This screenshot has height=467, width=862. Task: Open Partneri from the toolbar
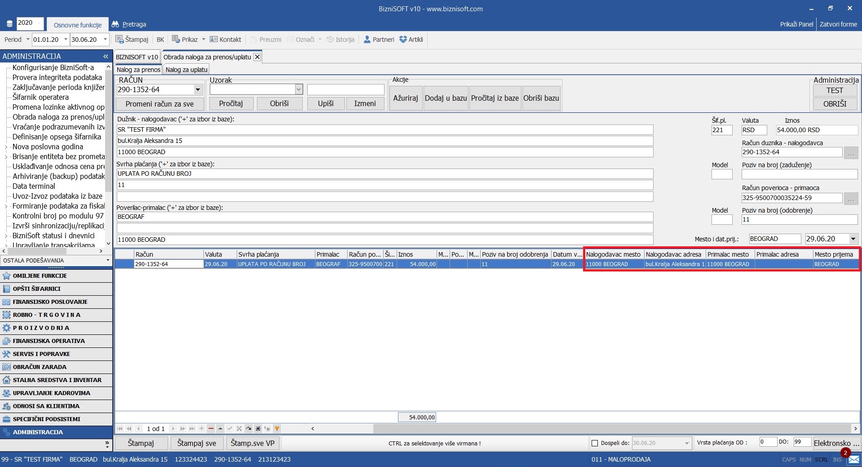(379, 40)
